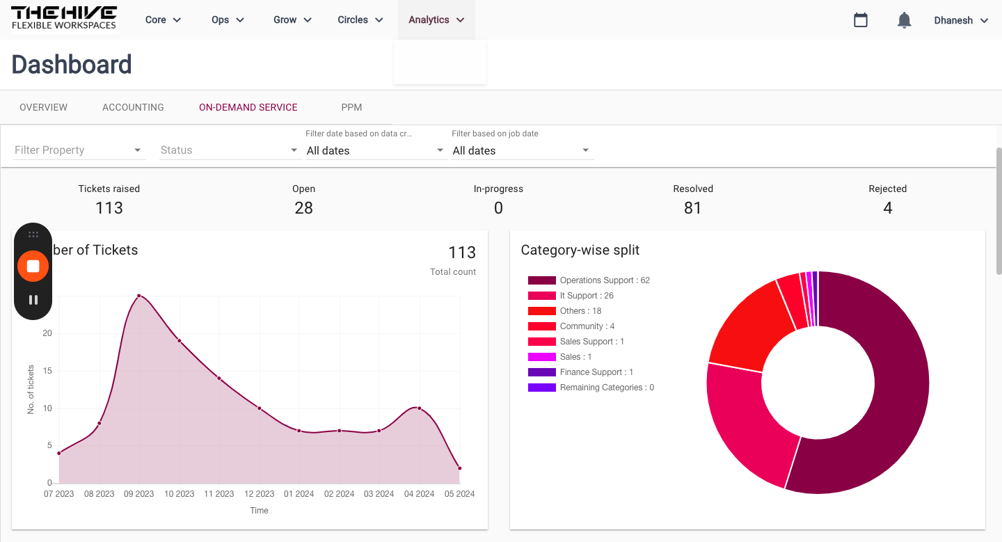Pause the screen recording
The height and width of the screenshot is (542, 1002).
click(33, 300)
